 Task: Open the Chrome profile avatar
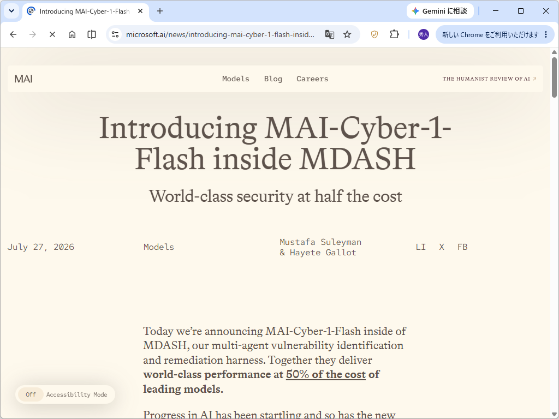[423, 34]
